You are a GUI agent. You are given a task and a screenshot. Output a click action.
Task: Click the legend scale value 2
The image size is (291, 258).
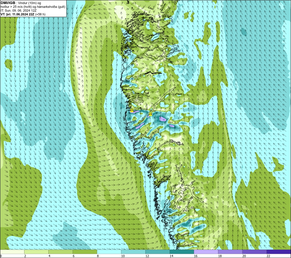[25, 256]
